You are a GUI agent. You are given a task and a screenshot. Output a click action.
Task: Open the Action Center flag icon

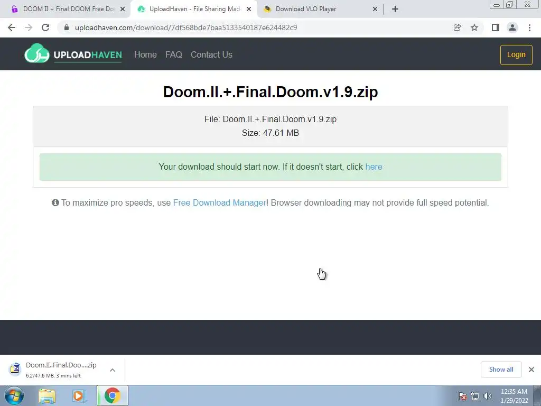coord(462,396)
